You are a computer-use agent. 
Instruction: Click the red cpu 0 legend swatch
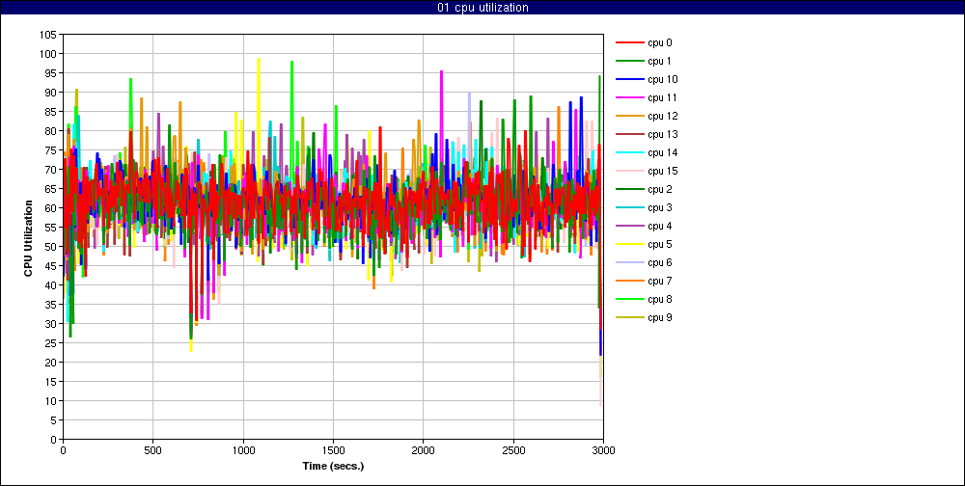(629, 42)
